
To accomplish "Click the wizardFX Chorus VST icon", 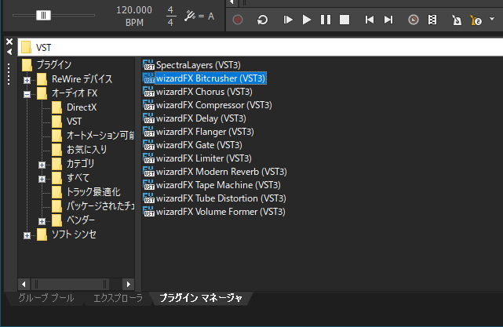I will 149,92.
